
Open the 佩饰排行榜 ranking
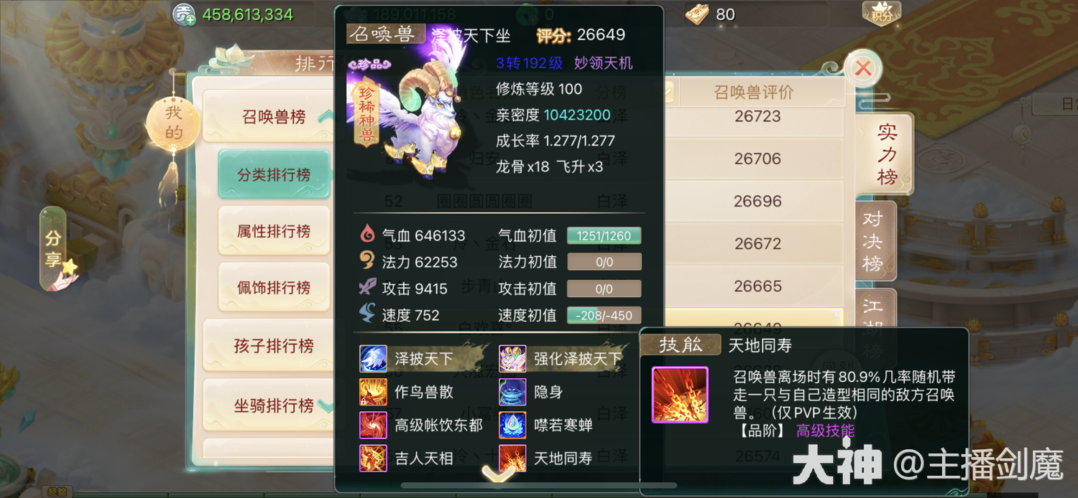coord(274,288)
